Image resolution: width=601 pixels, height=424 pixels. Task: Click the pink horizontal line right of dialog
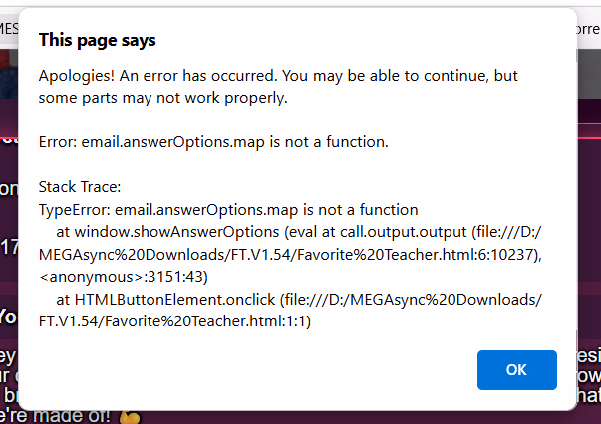[589, 137]
